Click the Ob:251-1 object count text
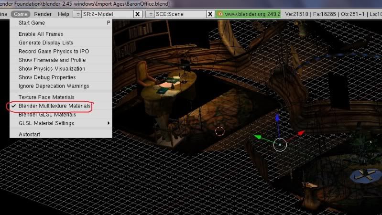Screen dimensions: 382x215 353,14
